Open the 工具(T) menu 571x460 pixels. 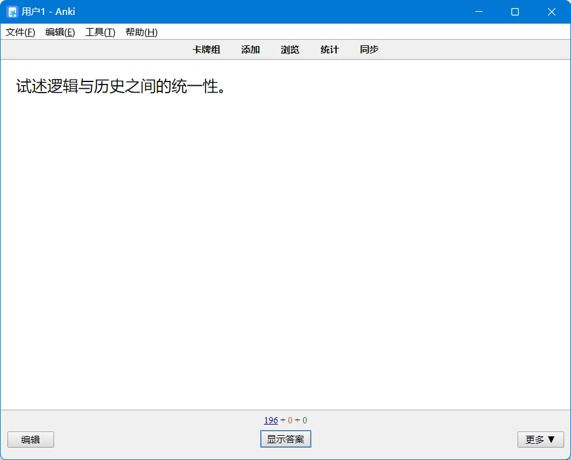click(100, 32)
